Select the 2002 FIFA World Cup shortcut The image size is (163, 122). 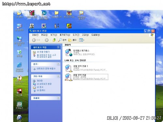pyautogui.click(x=19, y=80)
